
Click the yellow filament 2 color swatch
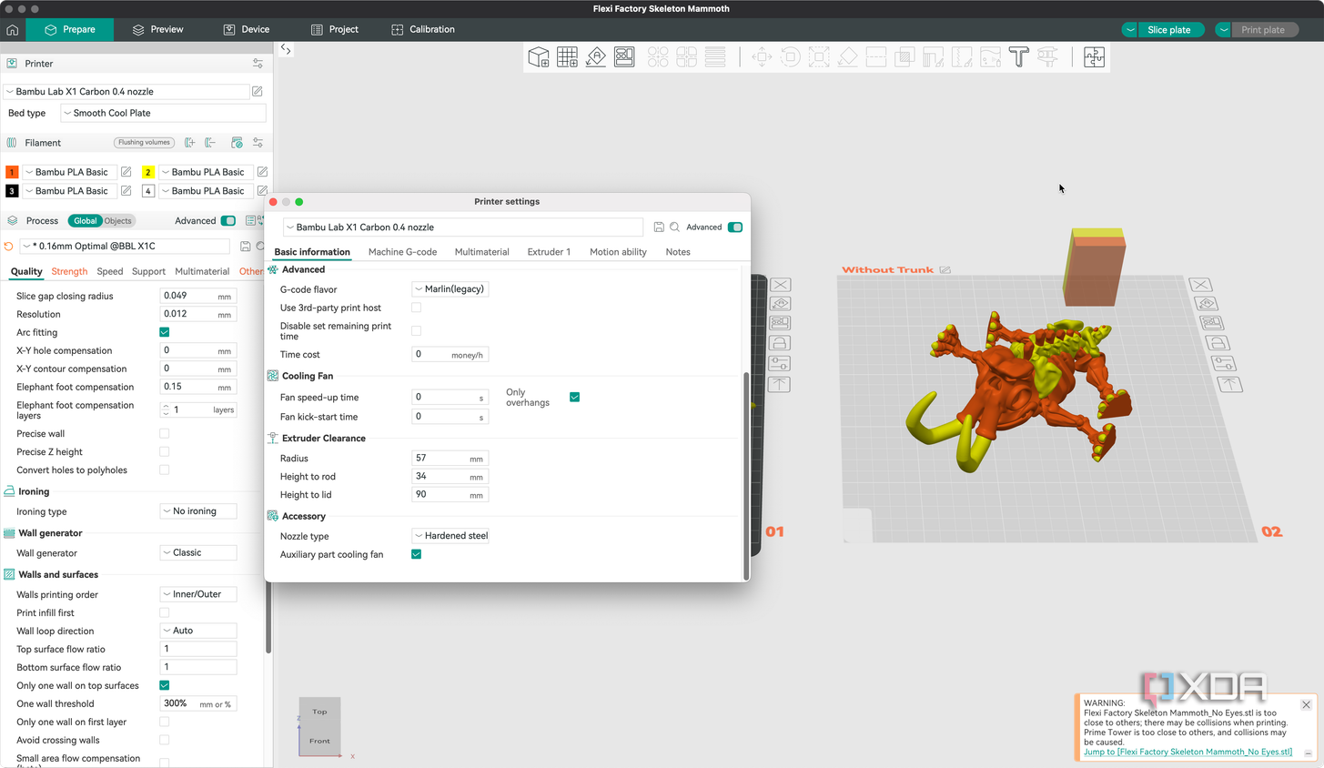point(147,172)
